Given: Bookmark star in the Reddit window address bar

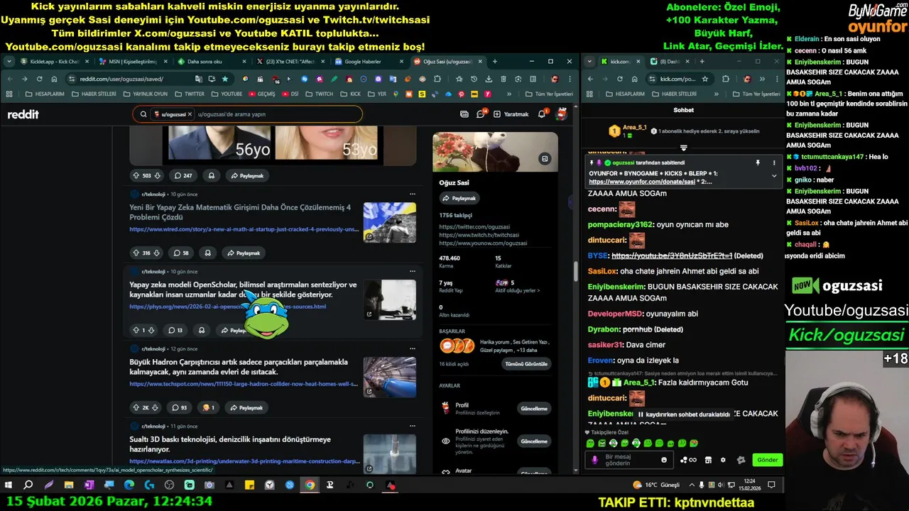Looking at the screenshot, I should click(x=225, y=79).
